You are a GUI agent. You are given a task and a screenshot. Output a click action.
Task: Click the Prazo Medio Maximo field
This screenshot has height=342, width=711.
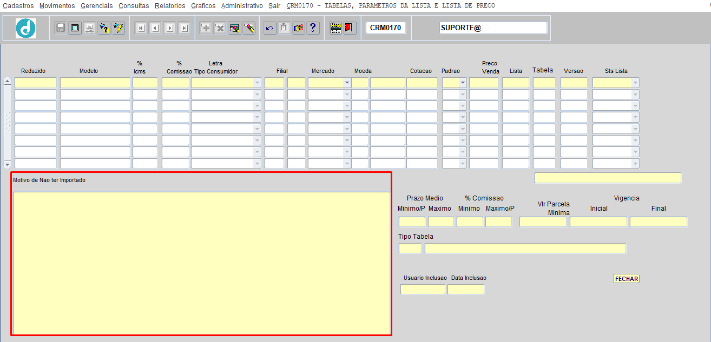coord(441,222)
